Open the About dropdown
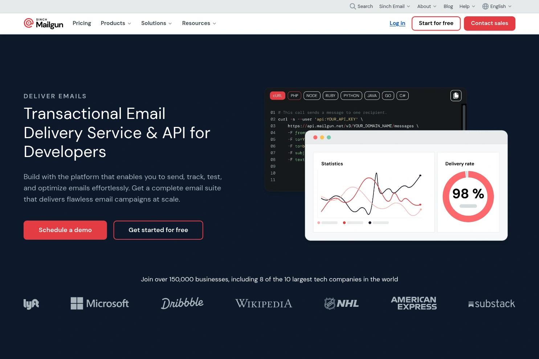Viewport: 539px width, 359px height. [x=427, y=6]
